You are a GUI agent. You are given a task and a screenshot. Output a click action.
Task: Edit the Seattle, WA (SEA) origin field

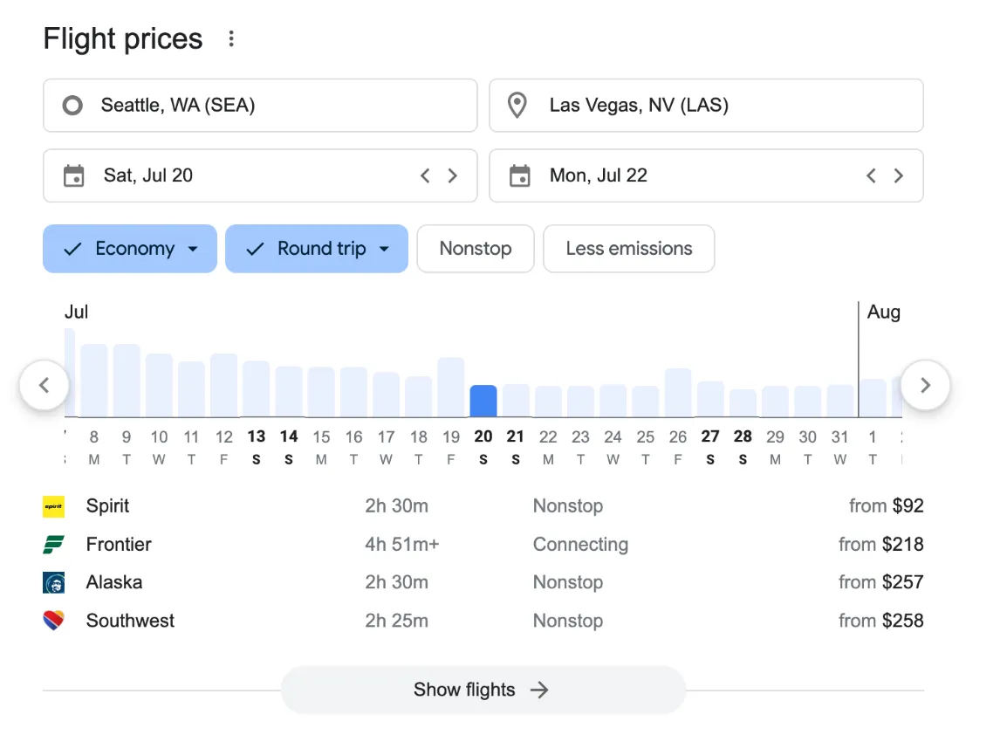(x=260, y=106)
